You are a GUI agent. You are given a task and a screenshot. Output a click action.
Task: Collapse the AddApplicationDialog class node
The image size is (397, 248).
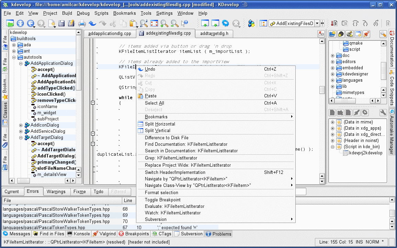pyautogui.click(x=21, y=63)
